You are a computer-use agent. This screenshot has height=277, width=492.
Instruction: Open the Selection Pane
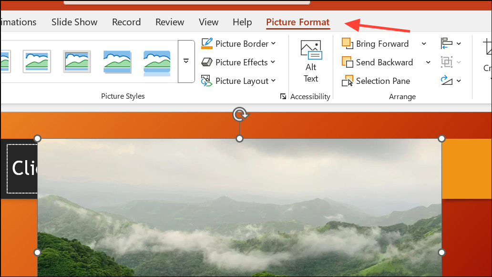tap(376, 81)
